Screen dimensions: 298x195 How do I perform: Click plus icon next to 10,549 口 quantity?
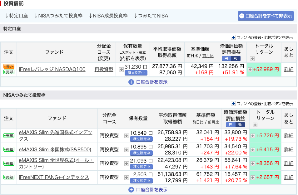pos(127,136)
